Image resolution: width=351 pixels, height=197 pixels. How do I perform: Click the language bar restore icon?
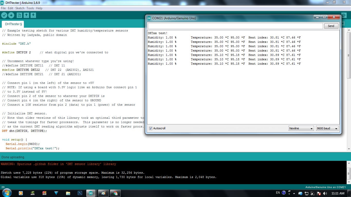pyautogui.click(x=289, y=191)
